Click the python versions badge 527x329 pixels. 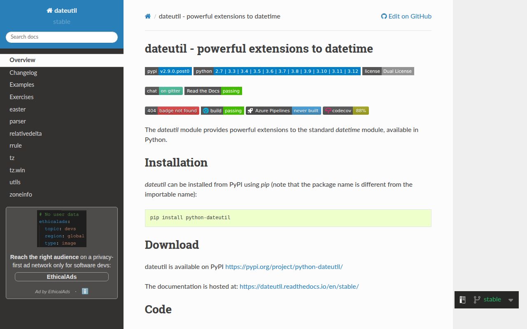[277, 71]
